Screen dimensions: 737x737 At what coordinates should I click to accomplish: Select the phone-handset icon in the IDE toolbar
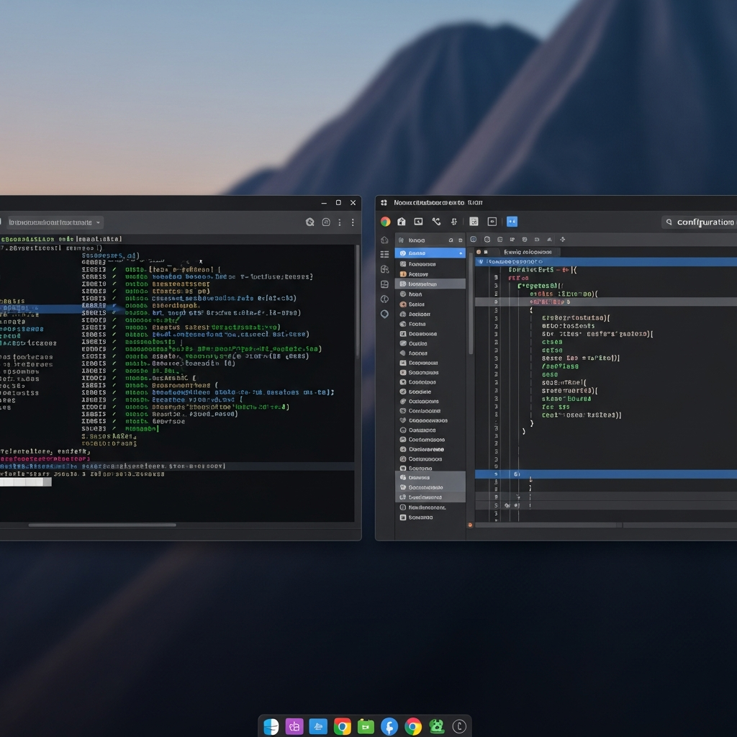point(436,222)
